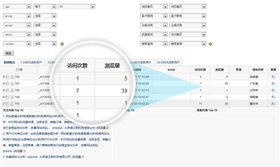280x167 pixels.
Task: Tick the checkbox for row ID 108
Action: pyautogui.click(x=8, y=97)
